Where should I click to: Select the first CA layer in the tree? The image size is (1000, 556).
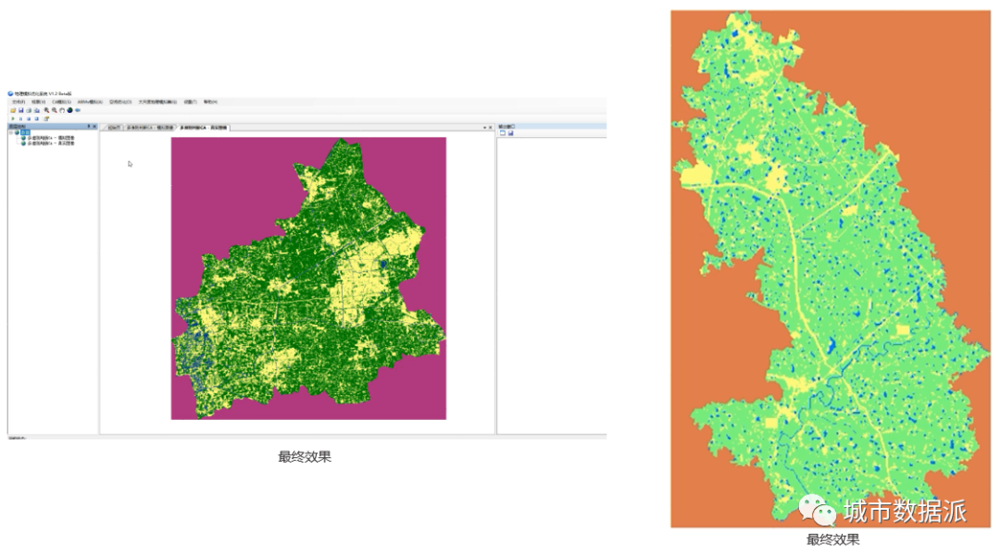tap(51, 138)
